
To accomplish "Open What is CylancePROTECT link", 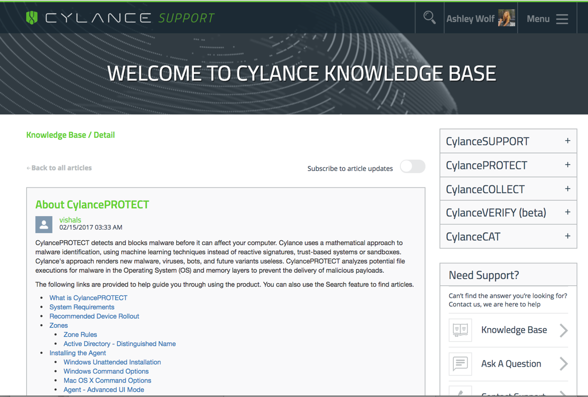I will click(x=88, y=298).
